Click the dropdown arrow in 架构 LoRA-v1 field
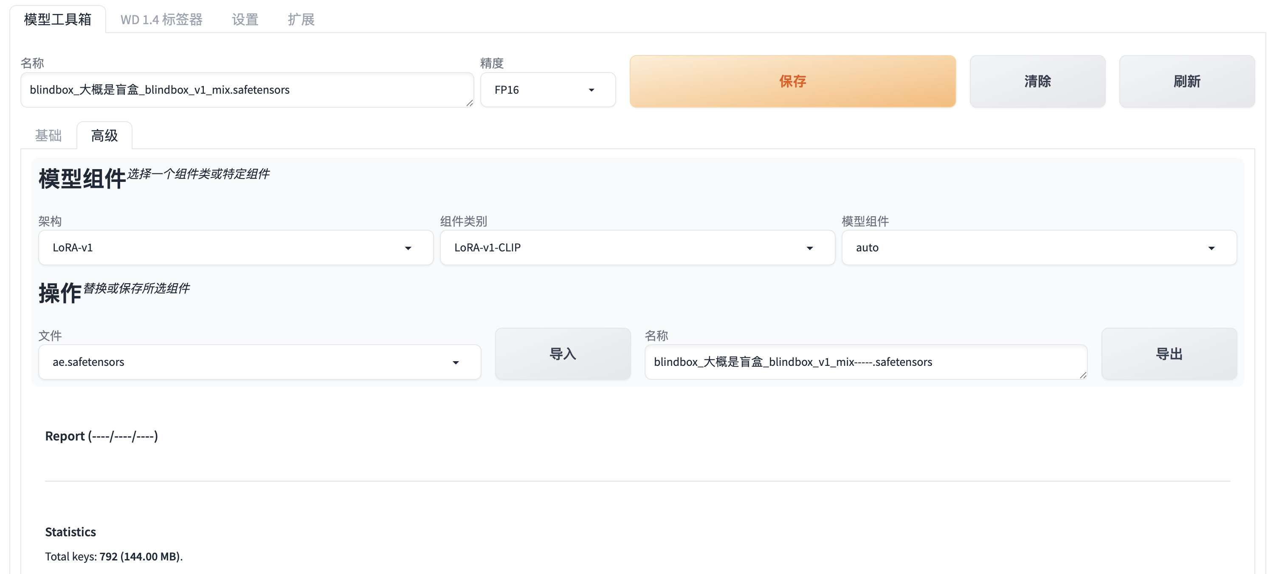This screenshot has width=1279, height=574. coord(408,248)
